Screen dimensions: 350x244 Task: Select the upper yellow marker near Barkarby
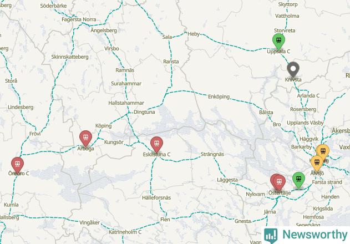[x=323, y=152]
